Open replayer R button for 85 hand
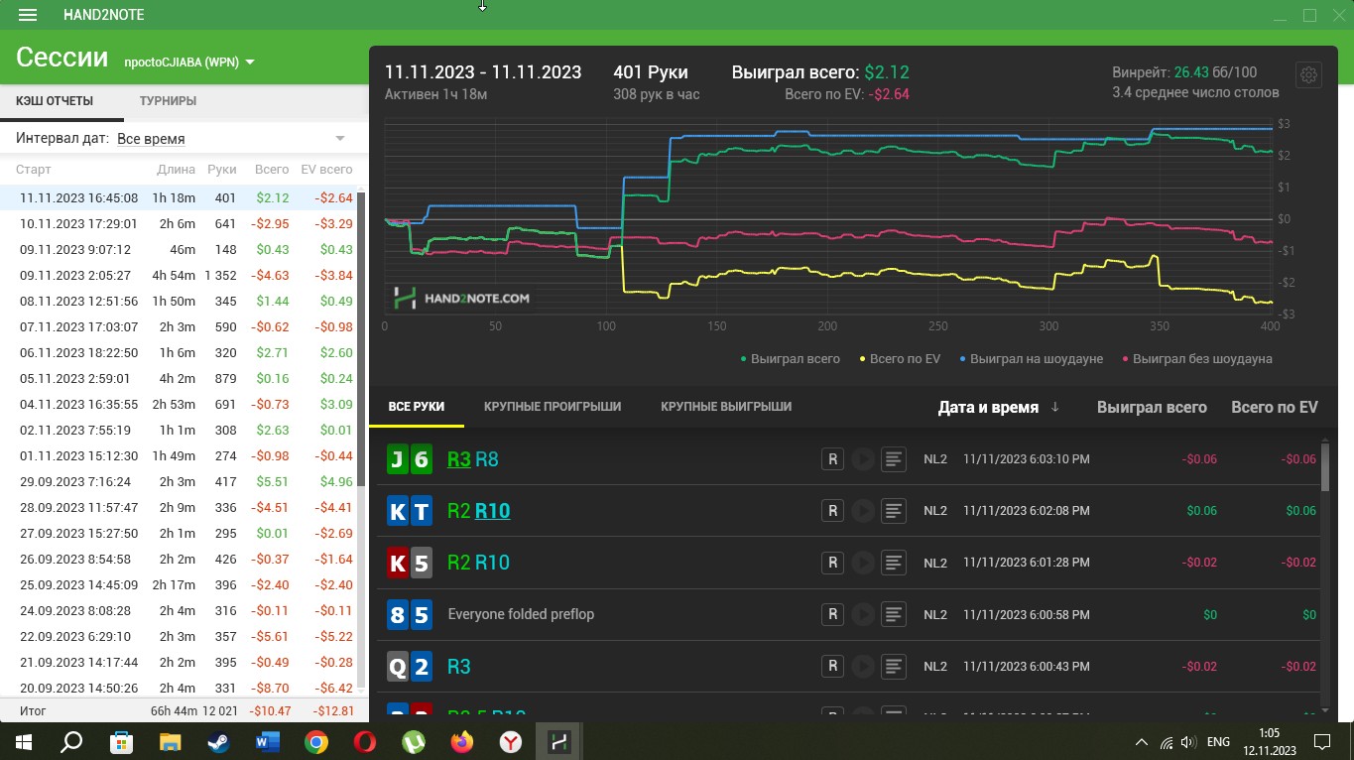Screen dimensions: 1354x760 pyautogui.click(x=832, y=614)
